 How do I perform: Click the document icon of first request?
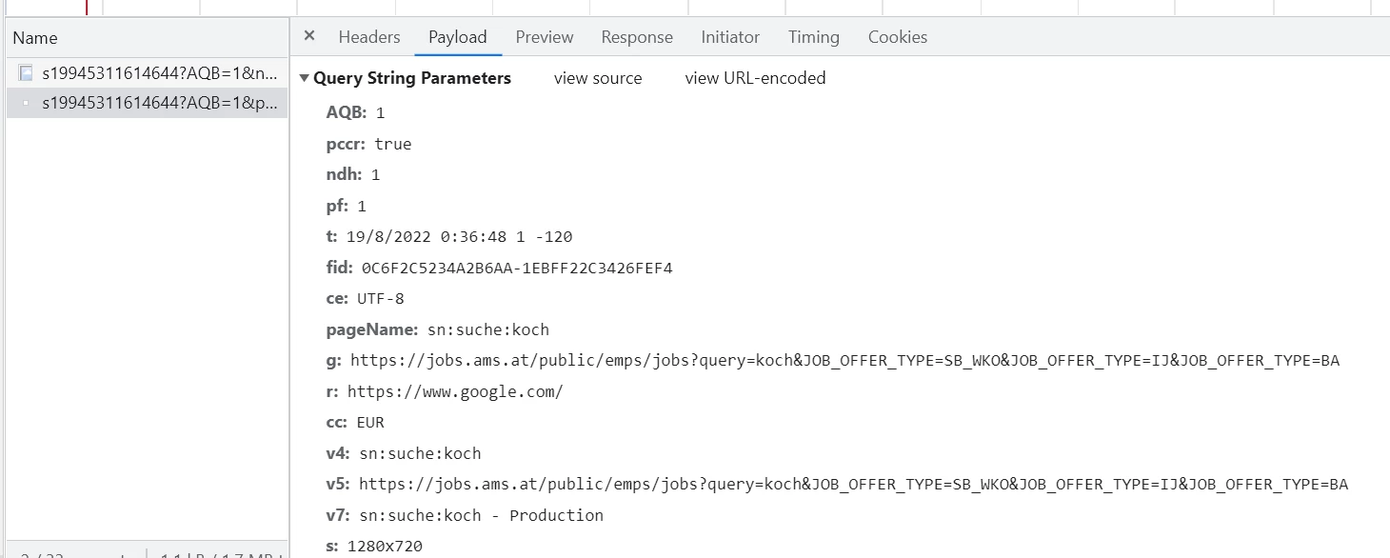(26, 73)
